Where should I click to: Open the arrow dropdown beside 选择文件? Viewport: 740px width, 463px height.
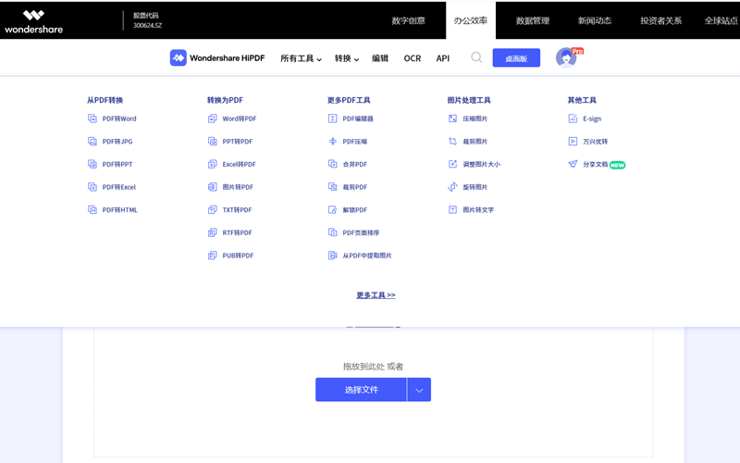click(x=419, y=390)
